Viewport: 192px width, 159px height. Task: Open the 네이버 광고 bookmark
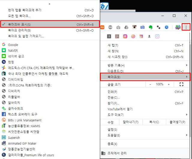(x=50, y=56)
